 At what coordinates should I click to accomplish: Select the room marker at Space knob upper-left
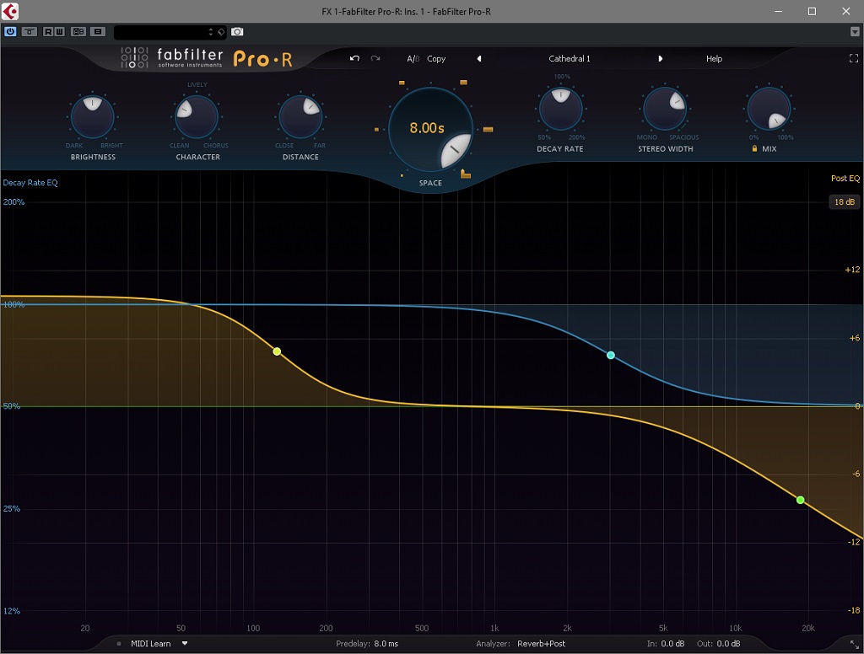point(402,83)
